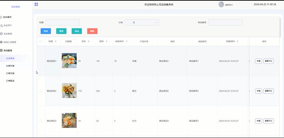284x138 pixels.
Task: Sort table by 创建时间 column arrows
Action: [237, 41]
